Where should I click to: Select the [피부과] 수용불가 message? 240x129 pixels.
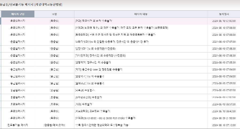point(85,90)
